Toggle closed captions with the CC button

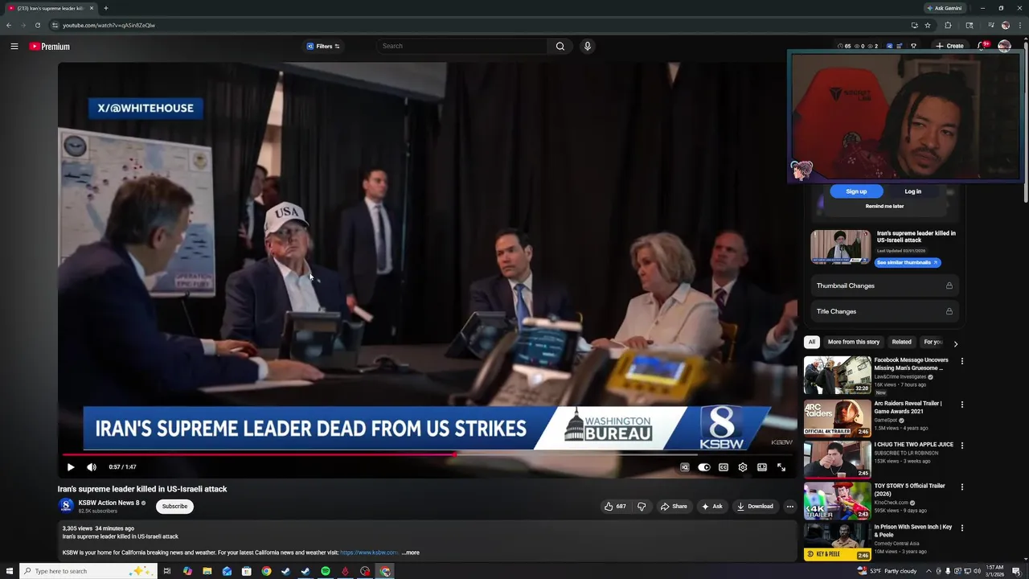(x=724, y=467)
